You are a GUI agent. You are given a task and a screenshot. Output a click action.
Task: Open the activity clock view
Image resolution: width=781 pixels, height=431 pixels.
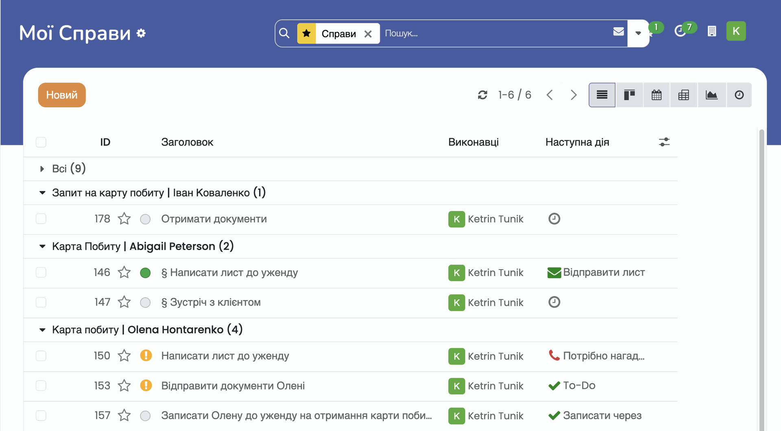coord(739,95)
